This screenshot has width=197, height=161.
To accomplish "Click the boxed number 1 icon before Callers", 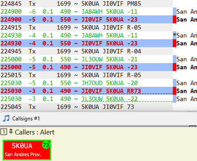I will coord(4,132).
